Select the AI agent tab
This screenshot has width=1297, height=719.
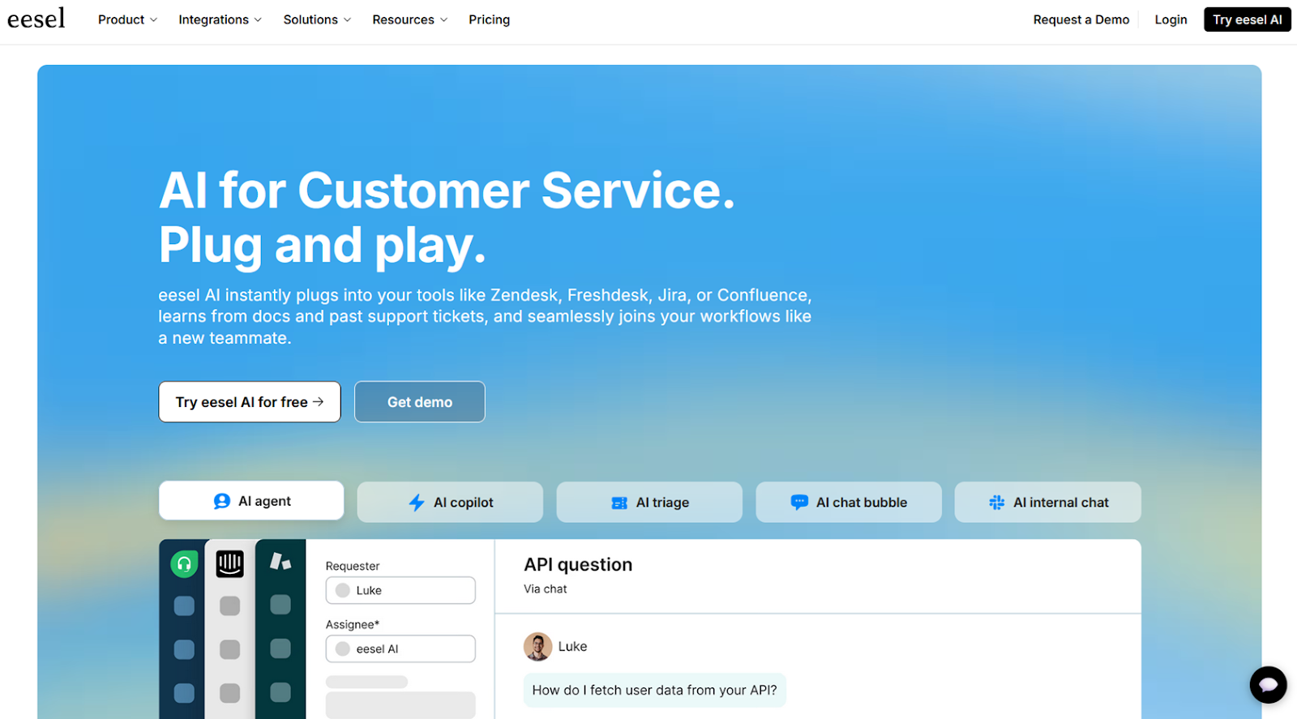click(251, 501)
